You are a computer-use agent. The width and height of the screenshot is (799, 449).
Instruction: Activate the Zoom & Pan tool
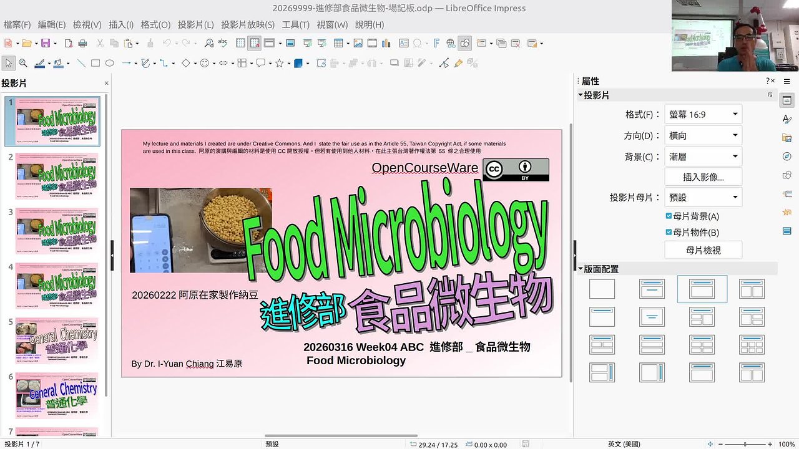pos(23,63)
